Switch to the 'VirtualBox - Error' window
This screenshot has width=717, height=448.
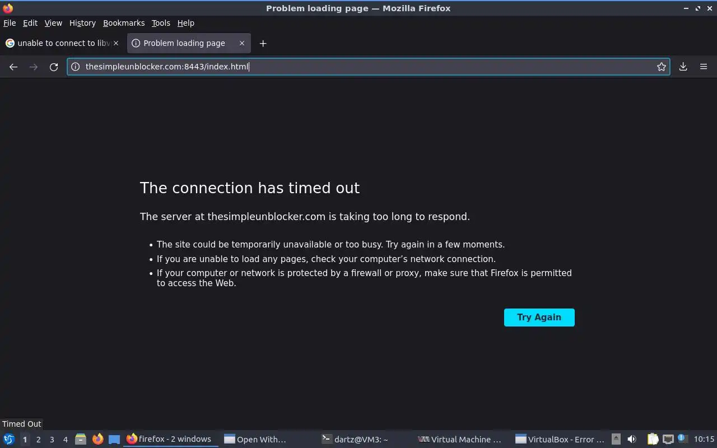click(x=559, y=439)
